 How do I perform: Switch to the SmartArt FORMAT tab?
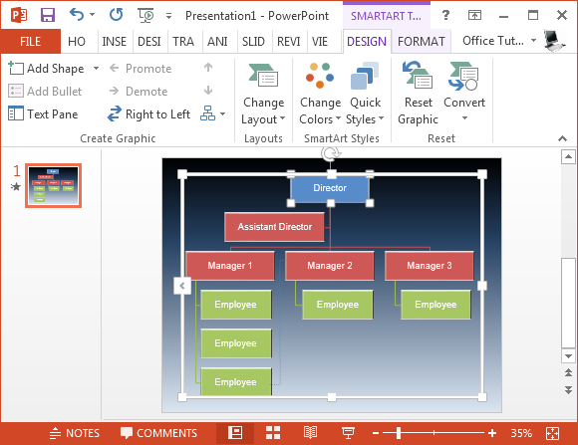point(421,41)
